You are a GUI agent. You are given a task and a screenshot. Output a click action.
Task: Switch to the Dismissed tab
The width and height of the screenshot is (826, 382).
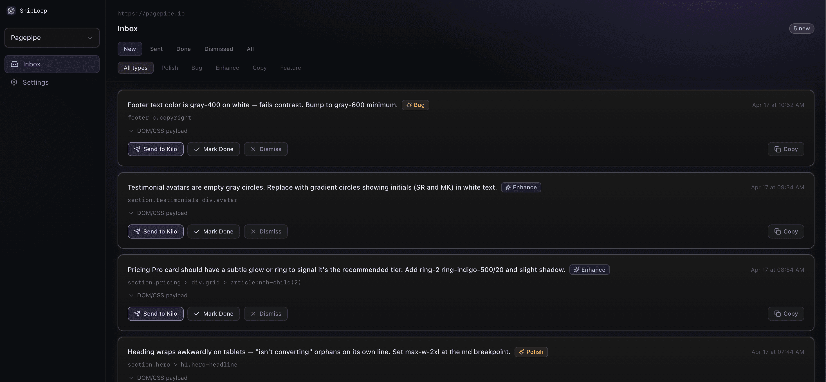click(x=218, y=49)
